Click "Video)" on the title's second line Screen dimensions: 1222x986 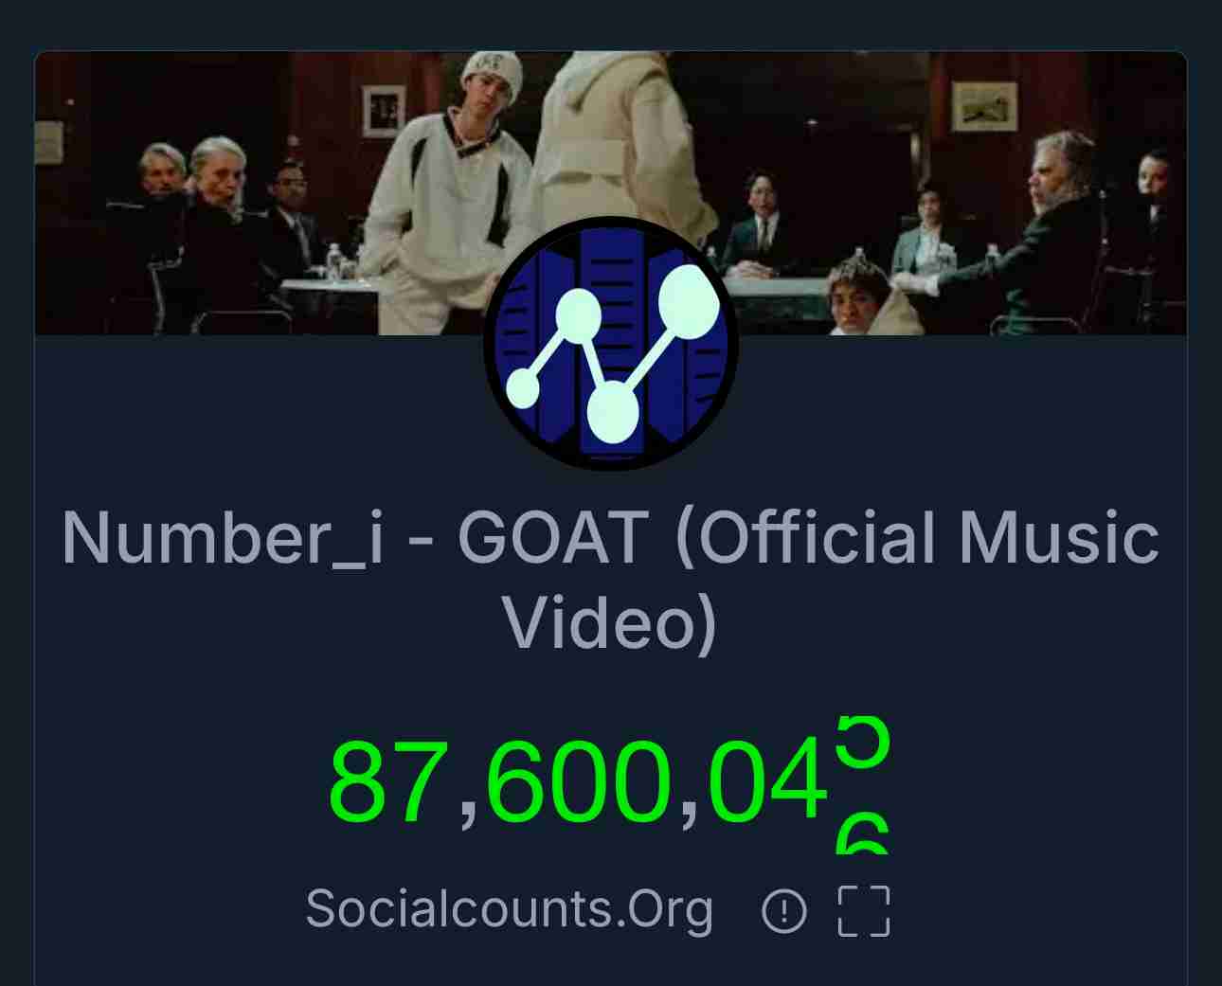pyautogui.click(x=610, y=623)
